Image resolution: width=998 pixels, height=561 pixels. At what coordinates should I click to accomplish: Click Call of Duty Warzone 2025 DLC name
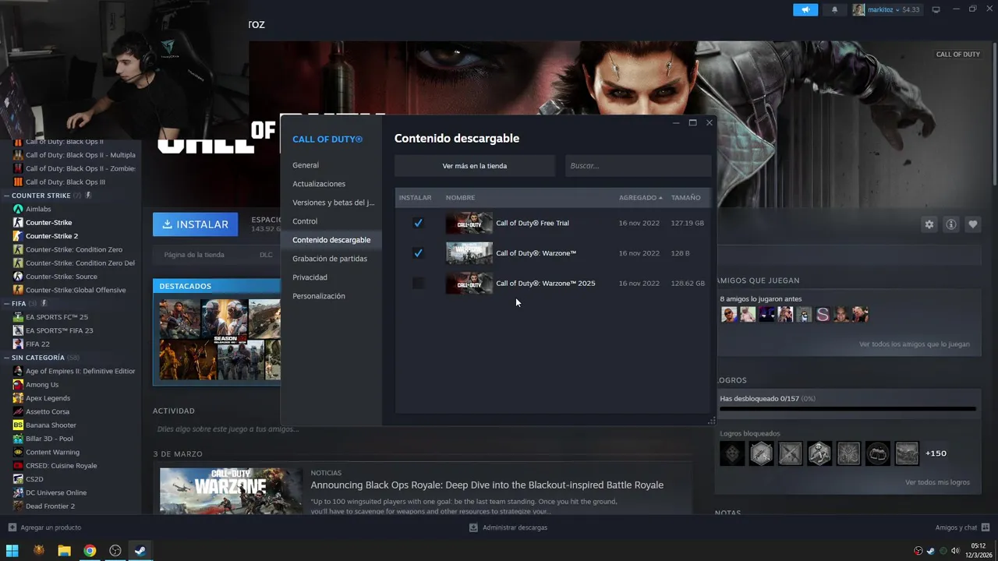[546, 284]
